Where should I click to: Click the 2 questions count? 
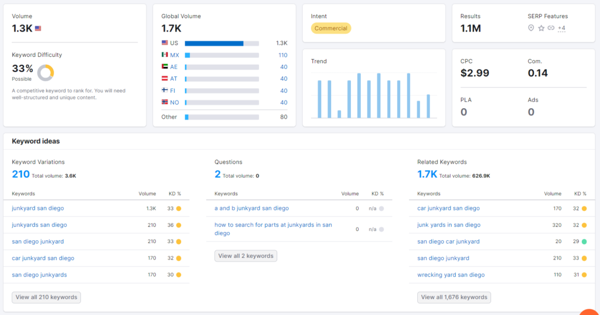217,174
